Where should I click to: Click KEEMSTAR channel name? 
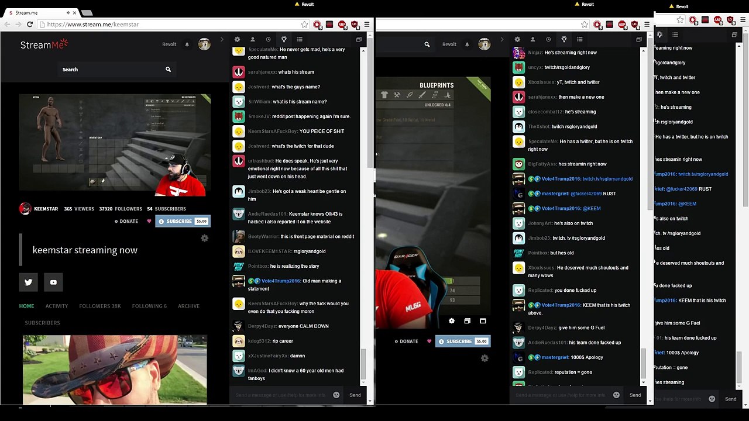(46, 209)
